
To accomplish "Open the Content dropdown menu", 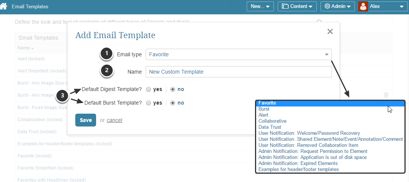I will pos(297,6).
